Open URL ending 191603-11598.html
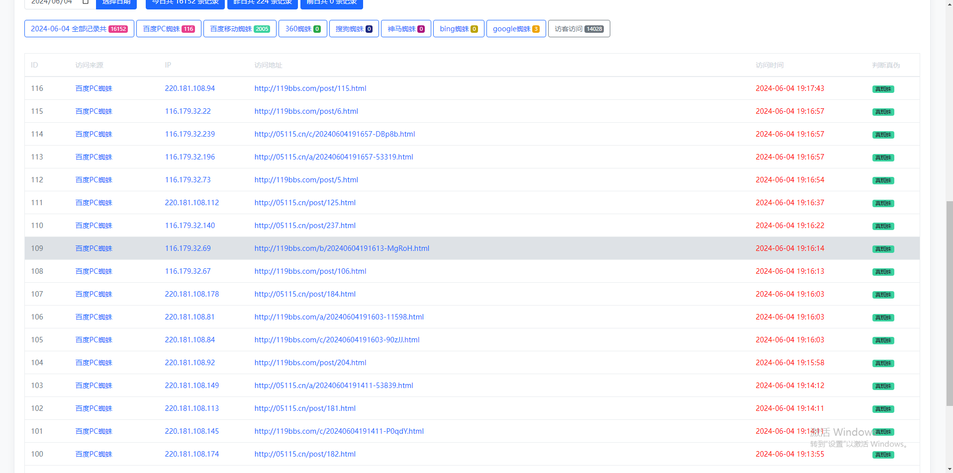The image size is (953, 473). click(x=339, y=317)
